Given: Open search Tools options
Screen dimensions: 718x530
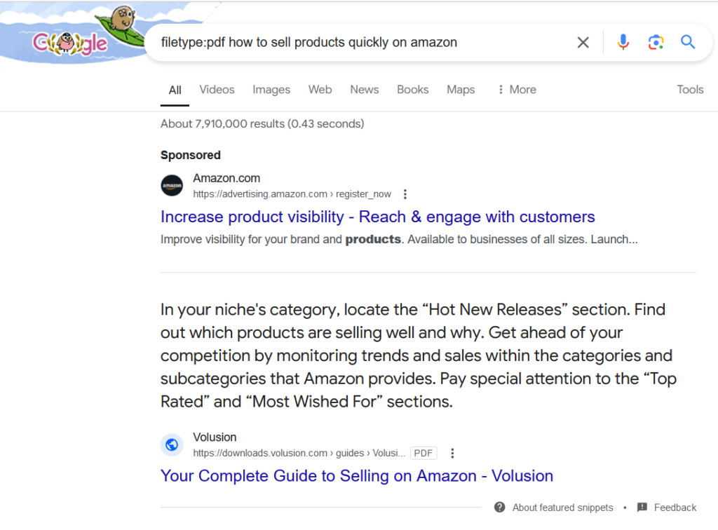Looking at the screenshot, I should click(690, 89).
